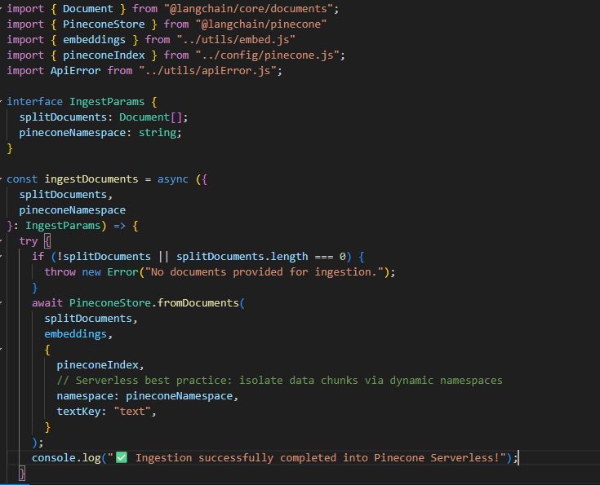Click the interface keyword
Image resolution: width=600 pixels, height=485 pixels.
coord(34,102)
